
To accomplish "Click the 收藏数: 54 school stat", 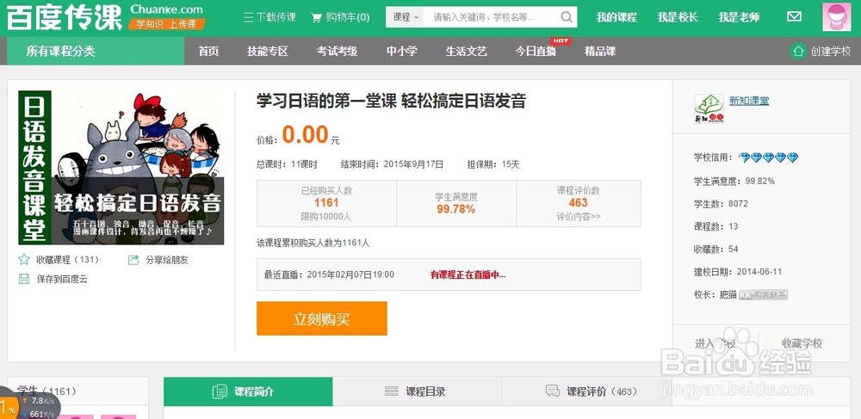I will [x=716, y=249].
